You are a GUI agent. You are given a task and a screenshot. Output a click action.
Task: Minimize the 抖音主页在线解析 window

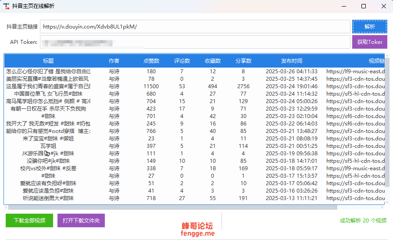coord(344,6)
